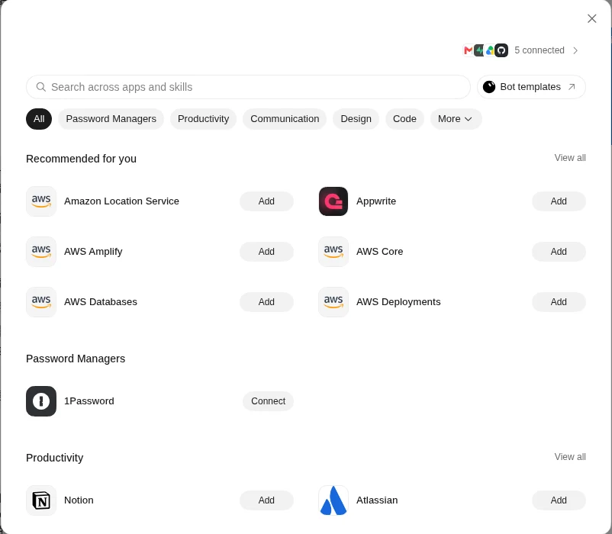The image size is (612, 534).
Task: Click the GitHub connected-app icon
Action: click(x=501, y=50)
